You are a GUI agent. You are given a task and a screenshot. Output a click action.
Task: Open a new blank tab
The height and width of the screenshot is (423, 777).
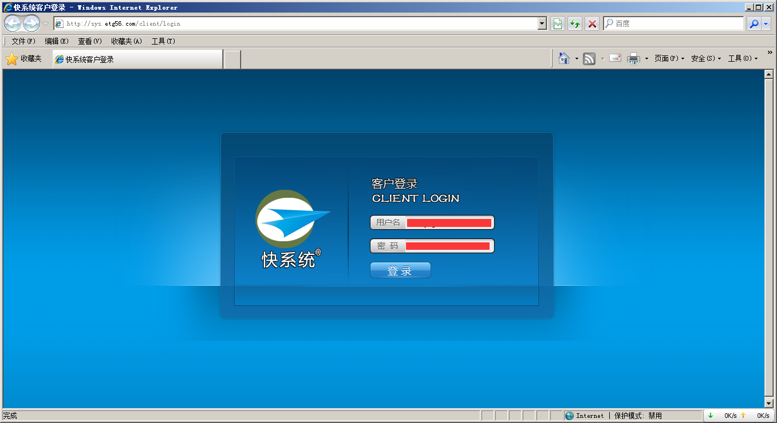(232, 59)
